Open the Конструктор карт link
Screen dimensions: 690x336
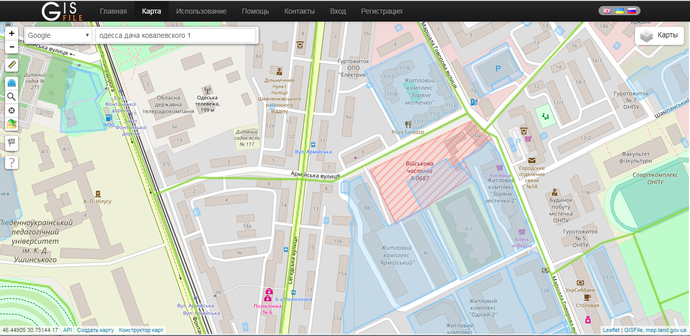coord(141,330)
